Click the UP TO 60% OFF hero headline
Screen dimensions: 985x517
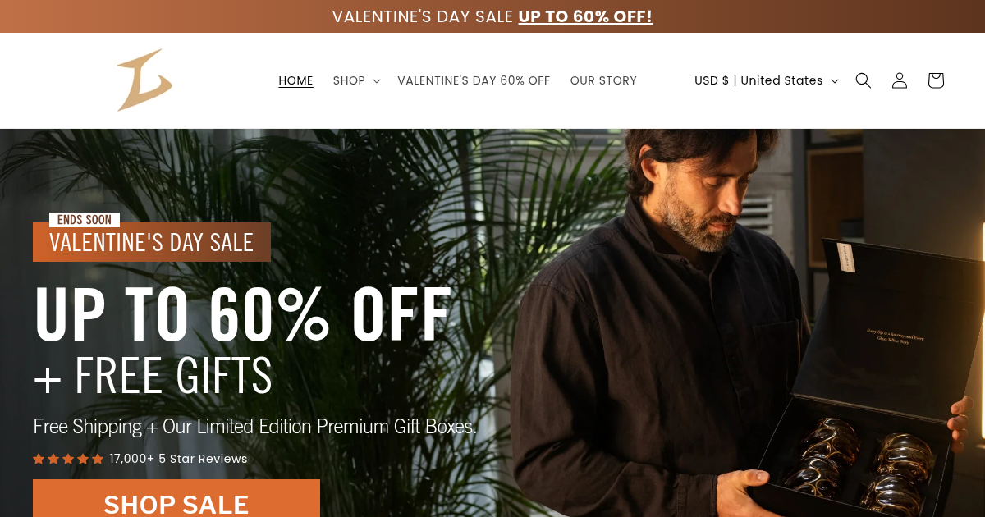[243, 314]
